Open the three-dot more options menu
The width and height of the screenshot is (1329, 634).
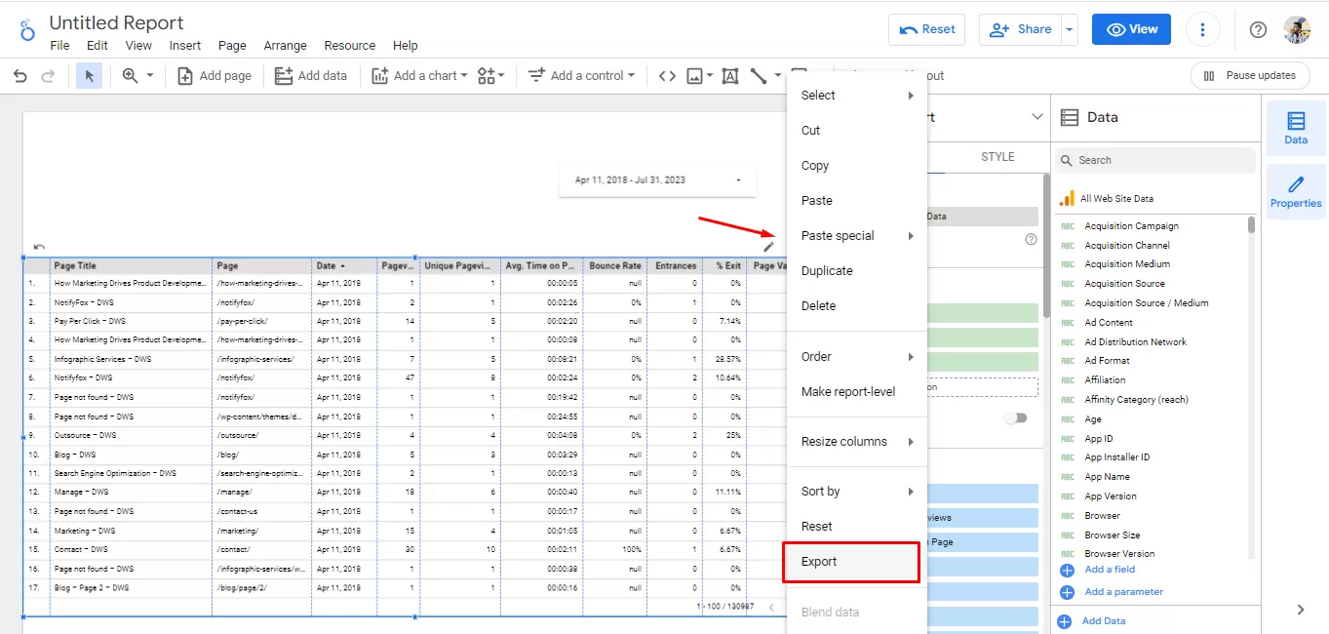(1203, 29)
